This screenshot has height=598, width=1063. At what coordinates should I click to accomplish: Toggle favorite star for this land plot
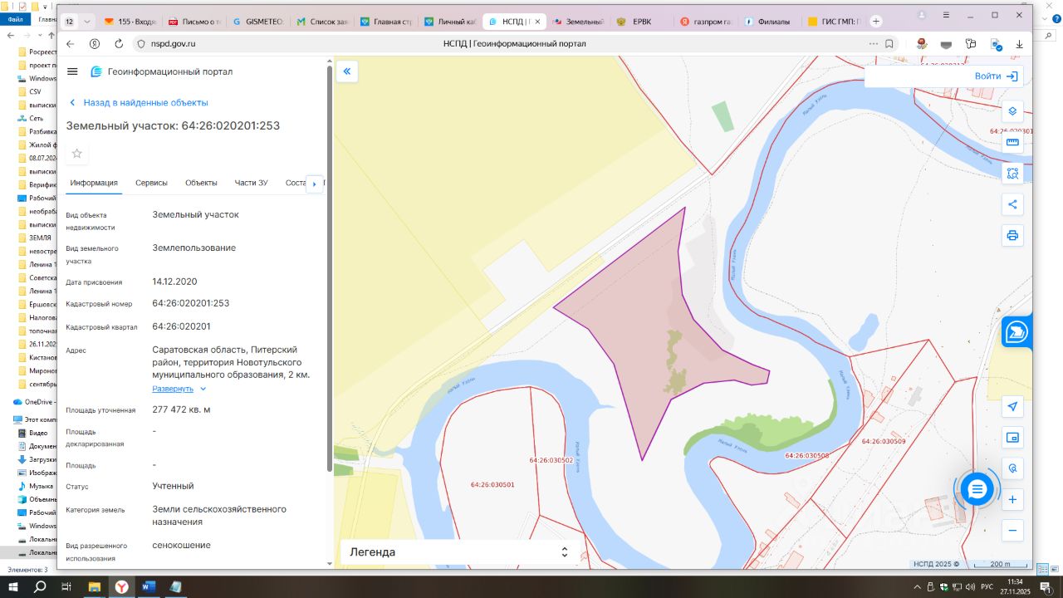click(77, 154)
